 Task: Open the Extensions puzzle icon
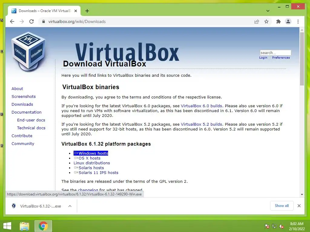[x=279, y=21]
